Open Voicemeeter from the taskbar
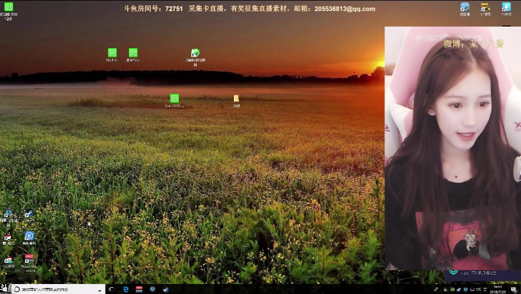The width and height of the screenshot is (521, 294). coord(139,290)
